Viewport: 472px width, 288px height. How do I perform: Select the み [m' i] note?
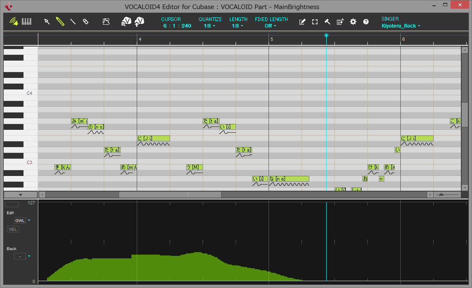(79, 121)
